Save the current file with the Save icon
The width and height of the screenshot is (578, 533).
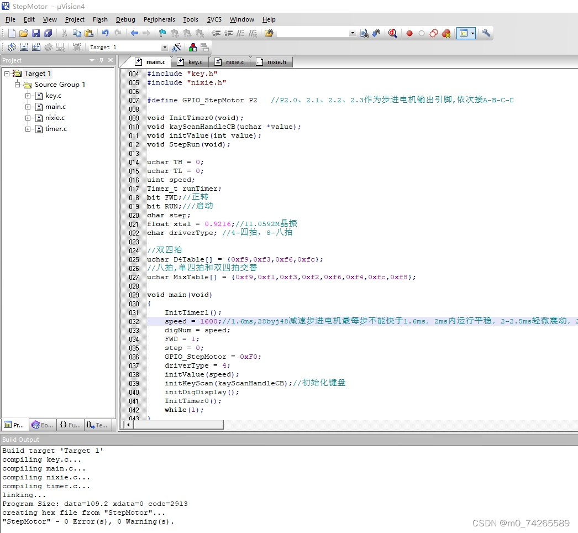coord(36,33)
